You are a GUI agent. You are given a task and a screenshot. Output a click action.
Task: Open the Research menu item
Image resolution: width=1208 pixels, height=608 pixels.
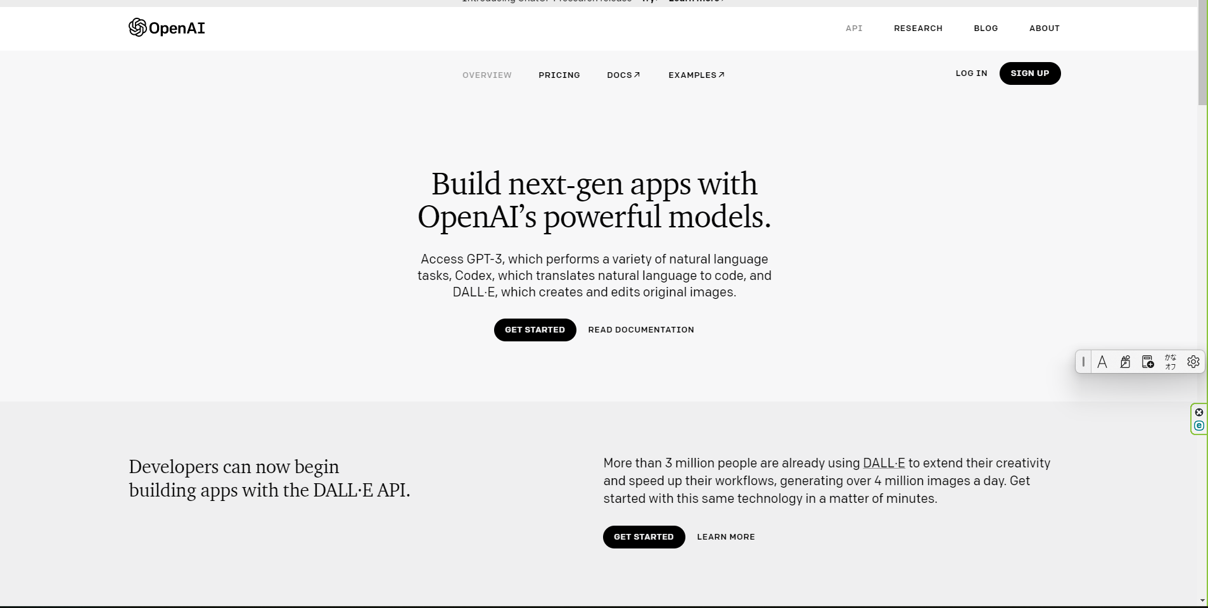[x=918, y=28]
